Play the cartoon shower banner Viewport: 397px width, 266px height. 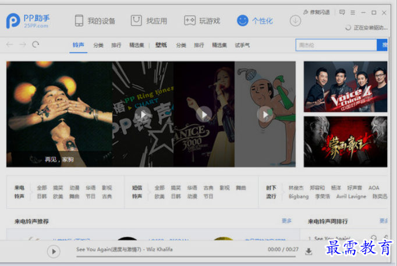(x=265, y=115)
